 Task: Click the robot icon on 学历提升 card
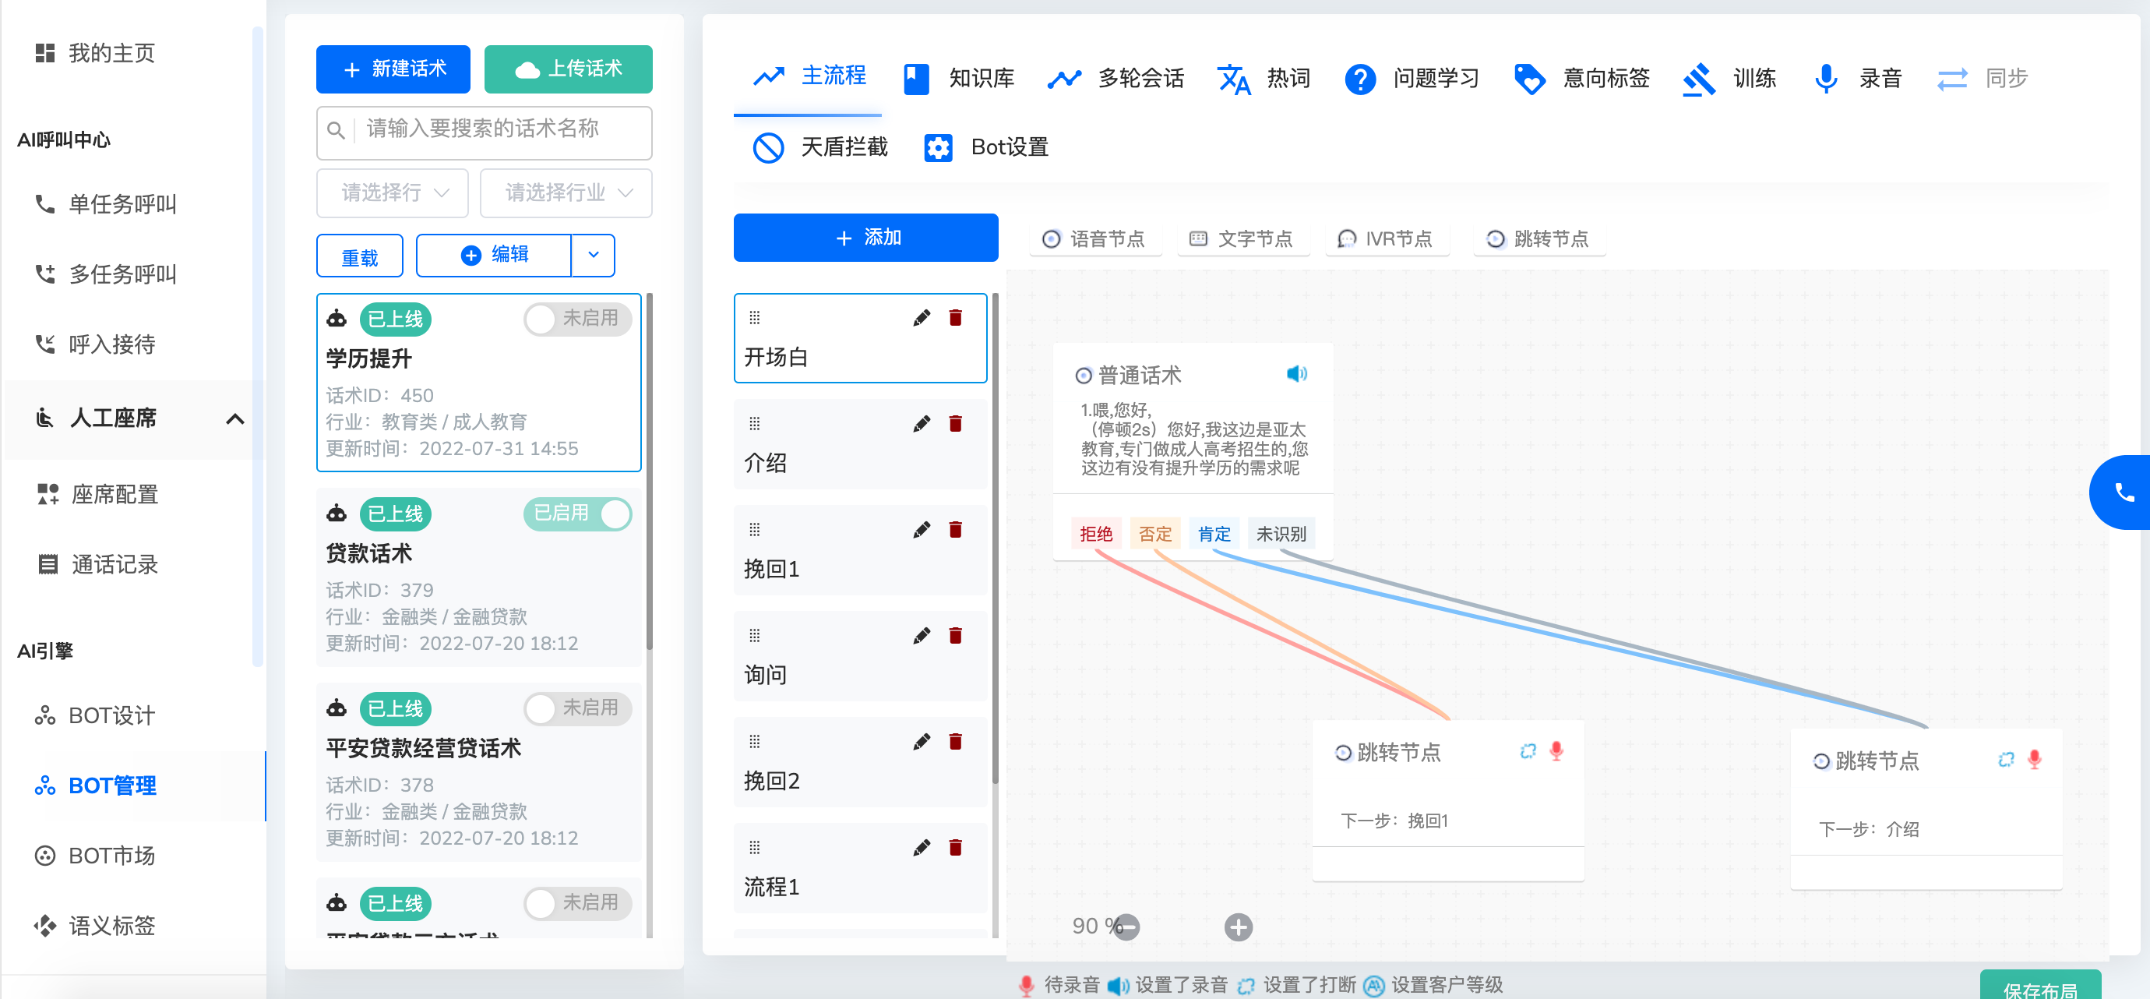click(337, 318)
